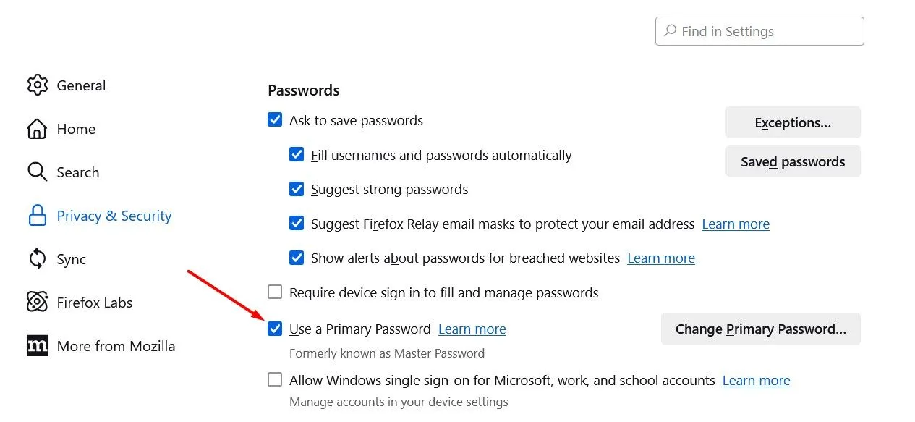915x422 pixels.
Task: Uncheck Fill usernames and passwords automatically
Action: (x=297, y=155)
